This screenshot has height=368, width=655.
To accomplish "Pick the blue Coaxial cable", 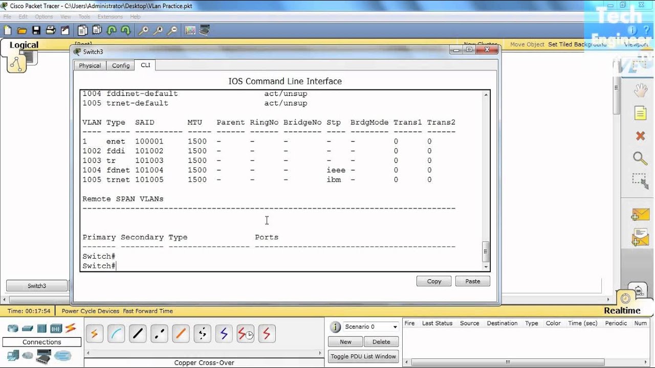I will pyautogui.click(x=224, y=334).
